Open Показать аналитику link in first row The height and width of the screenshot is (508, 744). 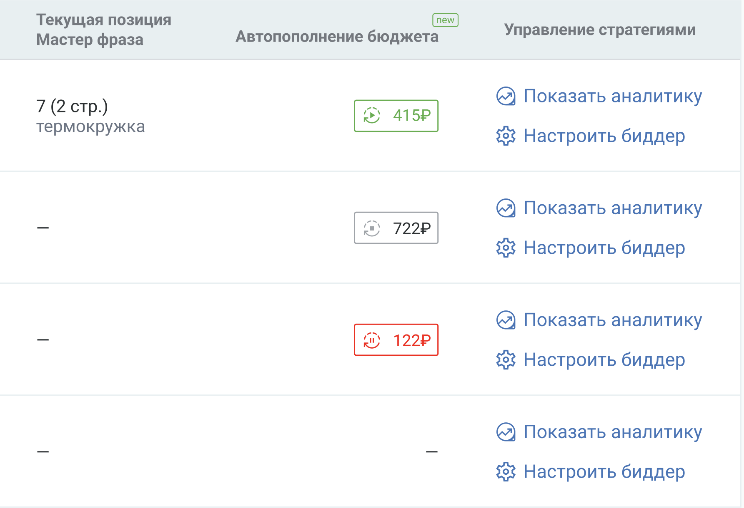613,96
